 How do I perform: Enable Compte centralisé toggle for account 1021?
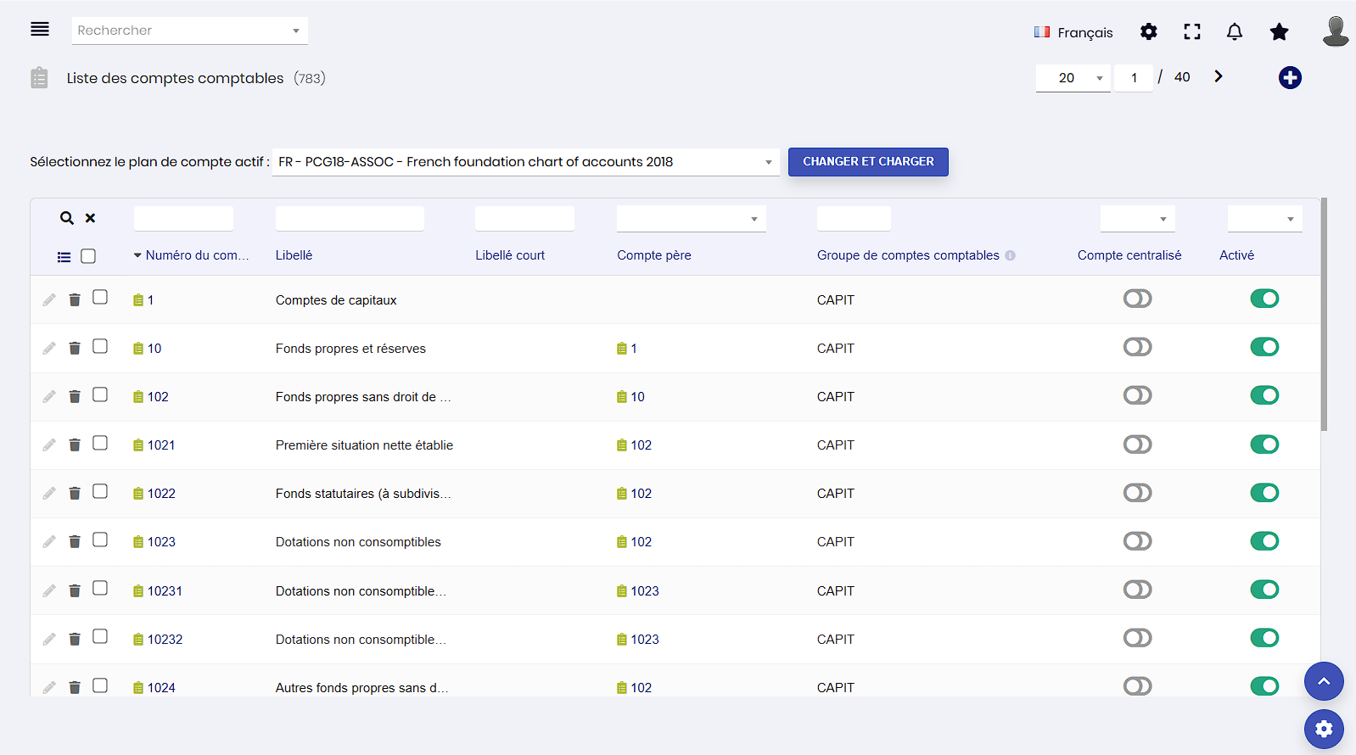tap(1137, 445)
